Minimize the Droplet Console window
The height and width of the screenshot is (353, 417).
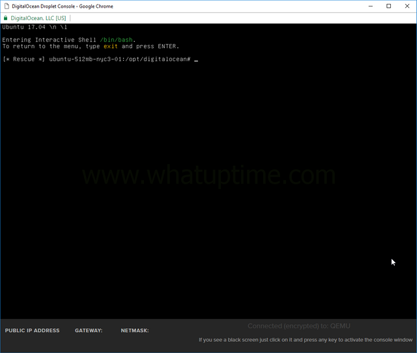pyautogui.click(x=371, y=6)
